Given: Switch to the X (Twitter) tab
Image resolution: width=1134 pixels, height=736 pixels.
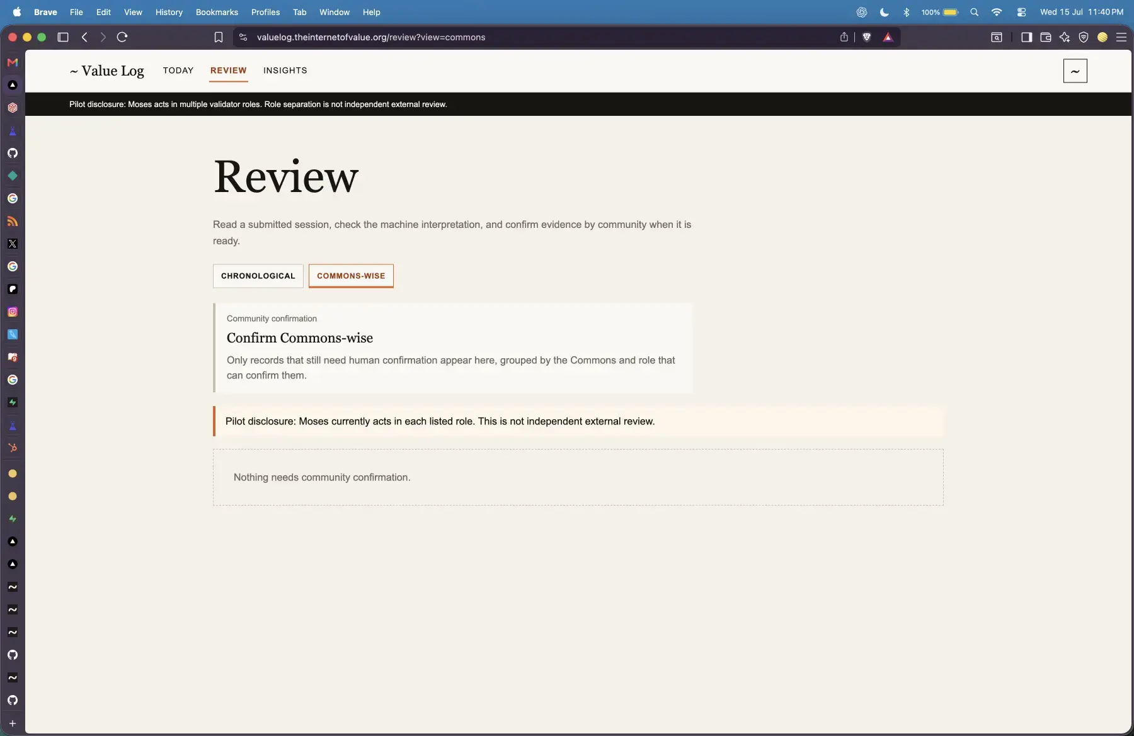Looking at the screenshot, I should 13,244.
